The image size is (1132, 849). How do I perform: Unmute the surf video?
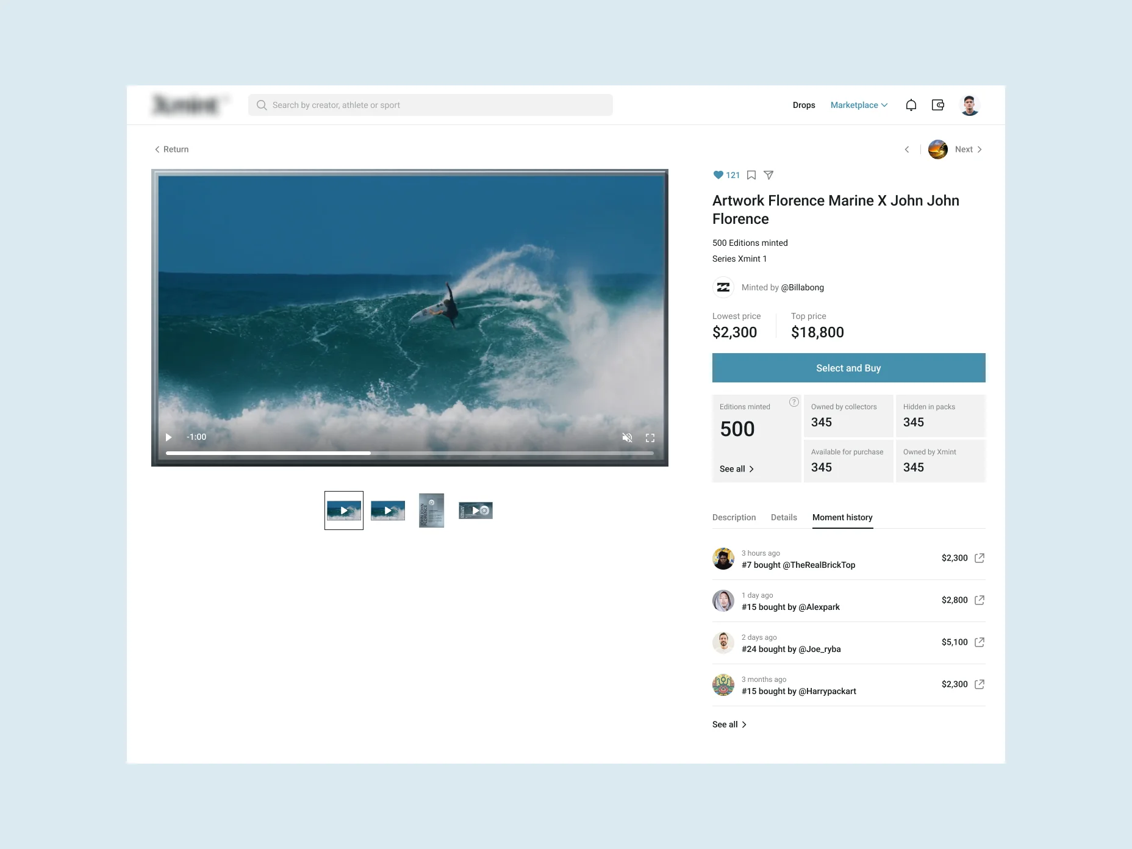pyautogui.click(x=627, y=437)
